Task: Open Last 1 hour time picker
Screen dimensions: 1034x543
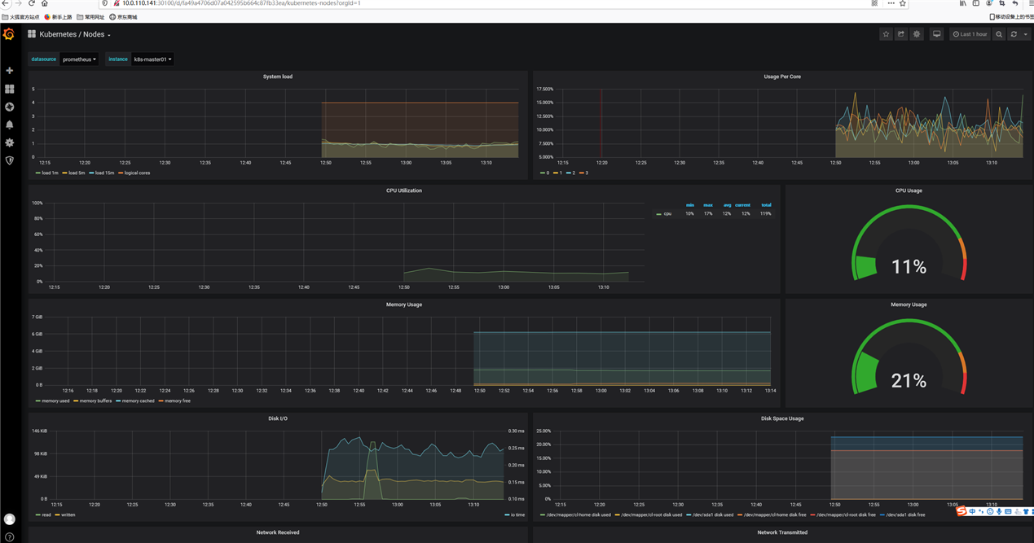Action: pos(970,34)
